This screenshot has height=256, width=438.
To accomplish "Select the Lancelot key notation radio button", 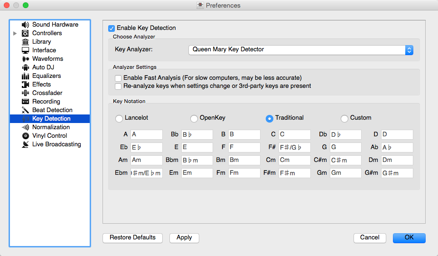I will [119, 118].
